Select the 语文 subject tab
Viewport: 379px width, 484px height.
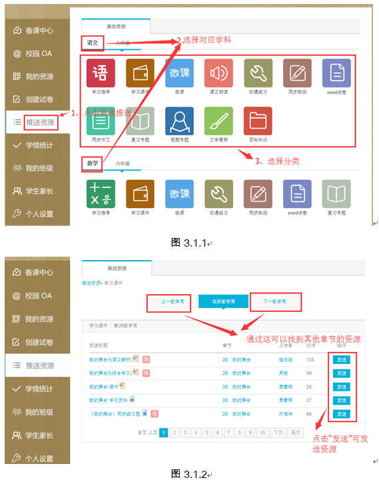(93, 43)
